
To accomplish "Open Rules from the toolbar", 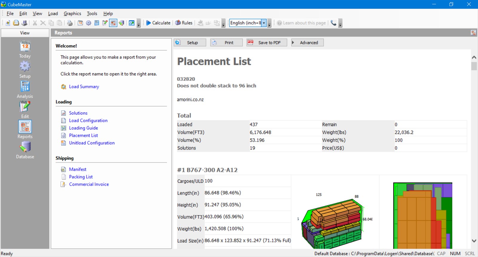I will click(x=184, y=23).
